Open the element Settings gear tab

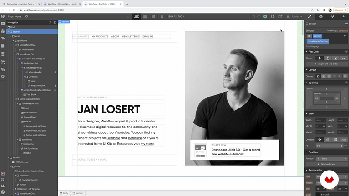pos(321,16)
